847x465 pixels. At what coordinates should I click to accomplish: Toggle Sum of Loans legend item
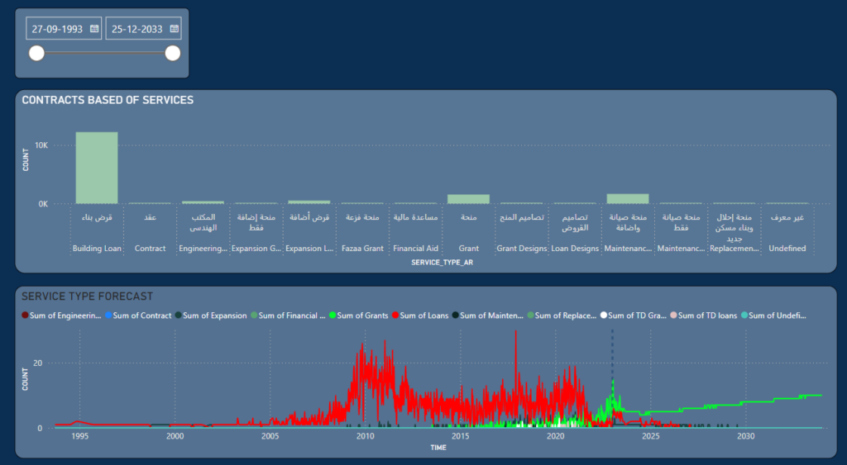(x=423, y=316)
